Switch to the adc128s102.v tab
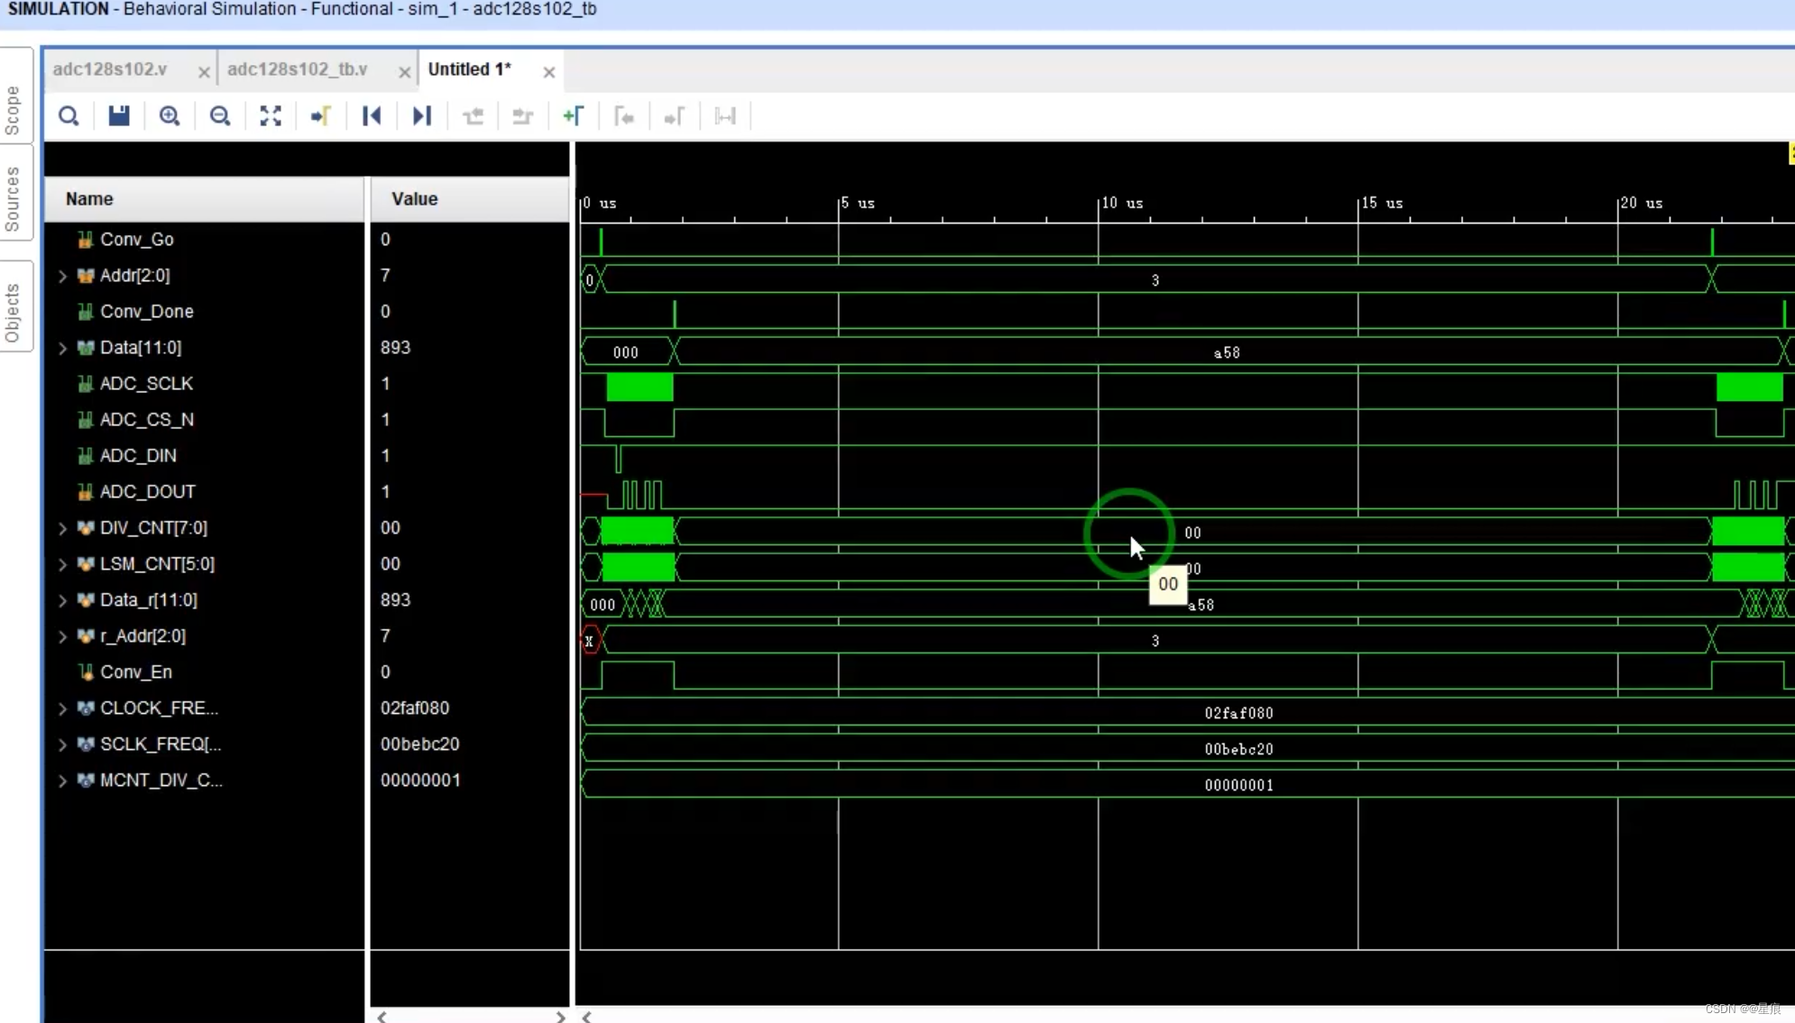Viewport: 1795px width, 1023px height. point(110,69)
